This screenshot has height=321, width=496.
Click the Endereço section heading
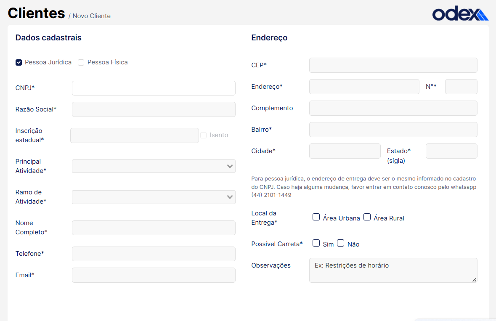coord(269,37)
